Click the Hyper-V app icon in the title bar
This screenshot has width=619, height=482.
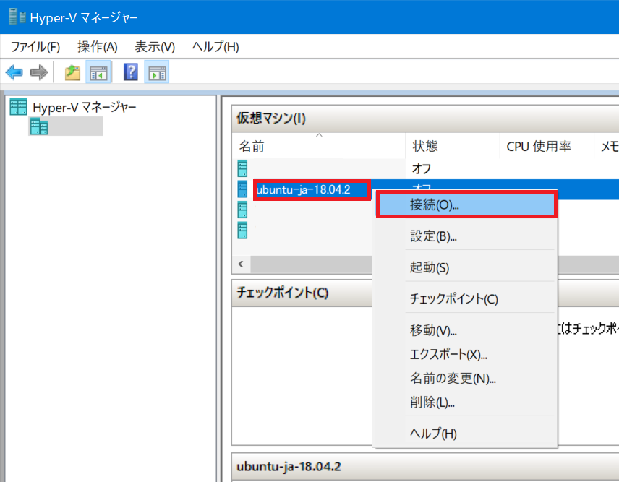point(17,17)
